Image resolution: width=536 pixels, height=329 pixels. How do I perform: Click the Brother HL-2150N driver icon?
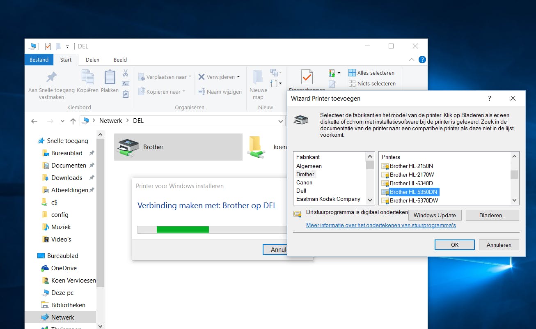(x=385, y=166)
